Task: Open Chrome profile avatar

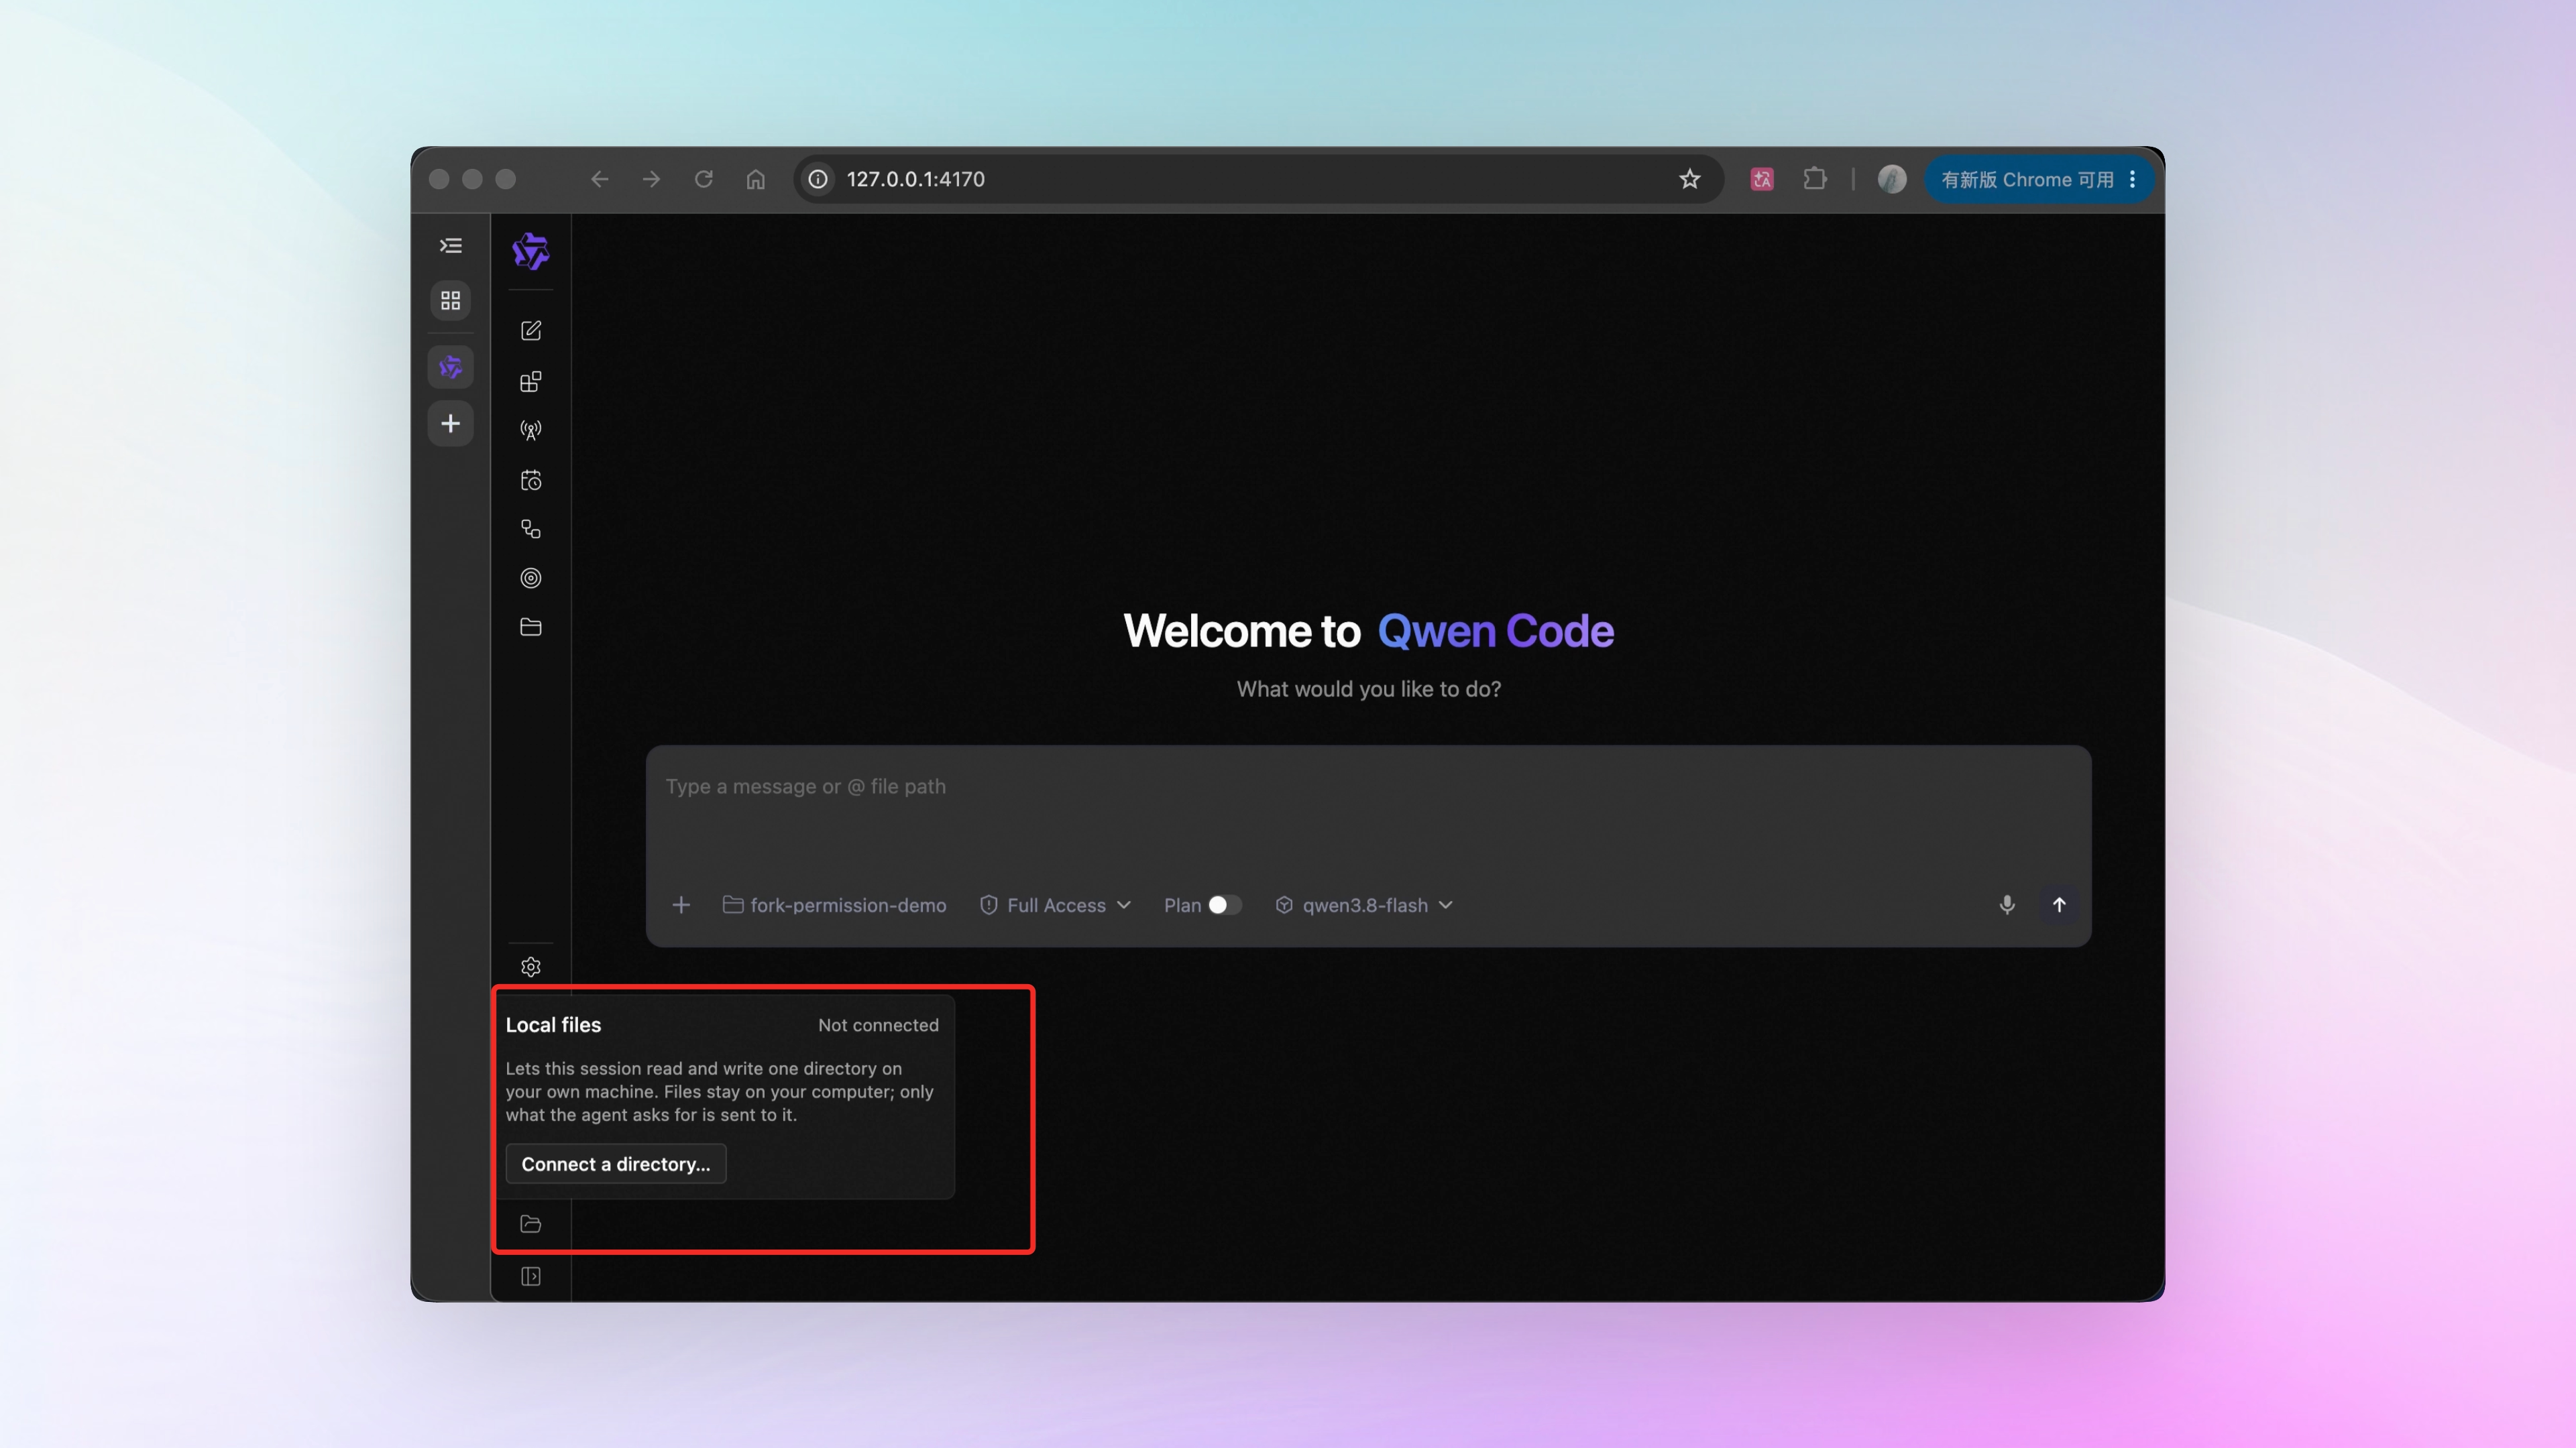Action: click(1892, 180)
